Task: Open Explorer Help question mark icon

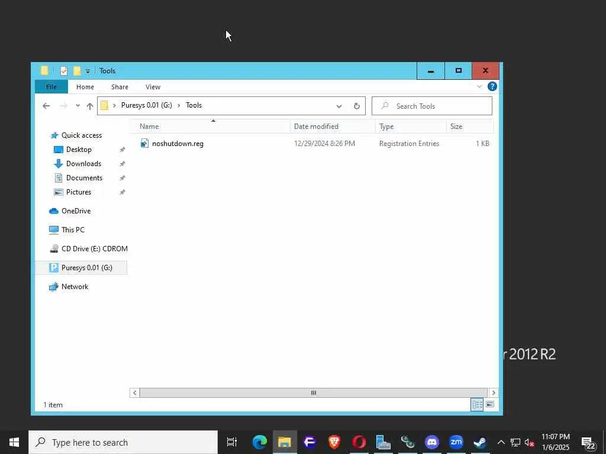Action: coord(492,86)
